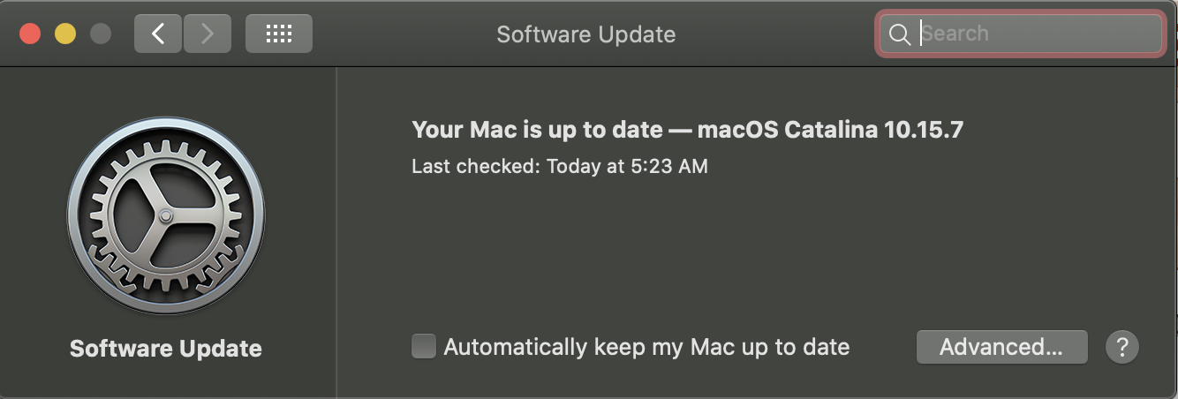
Task: Open the Advanced… options
Action: tap(1001, 347)
